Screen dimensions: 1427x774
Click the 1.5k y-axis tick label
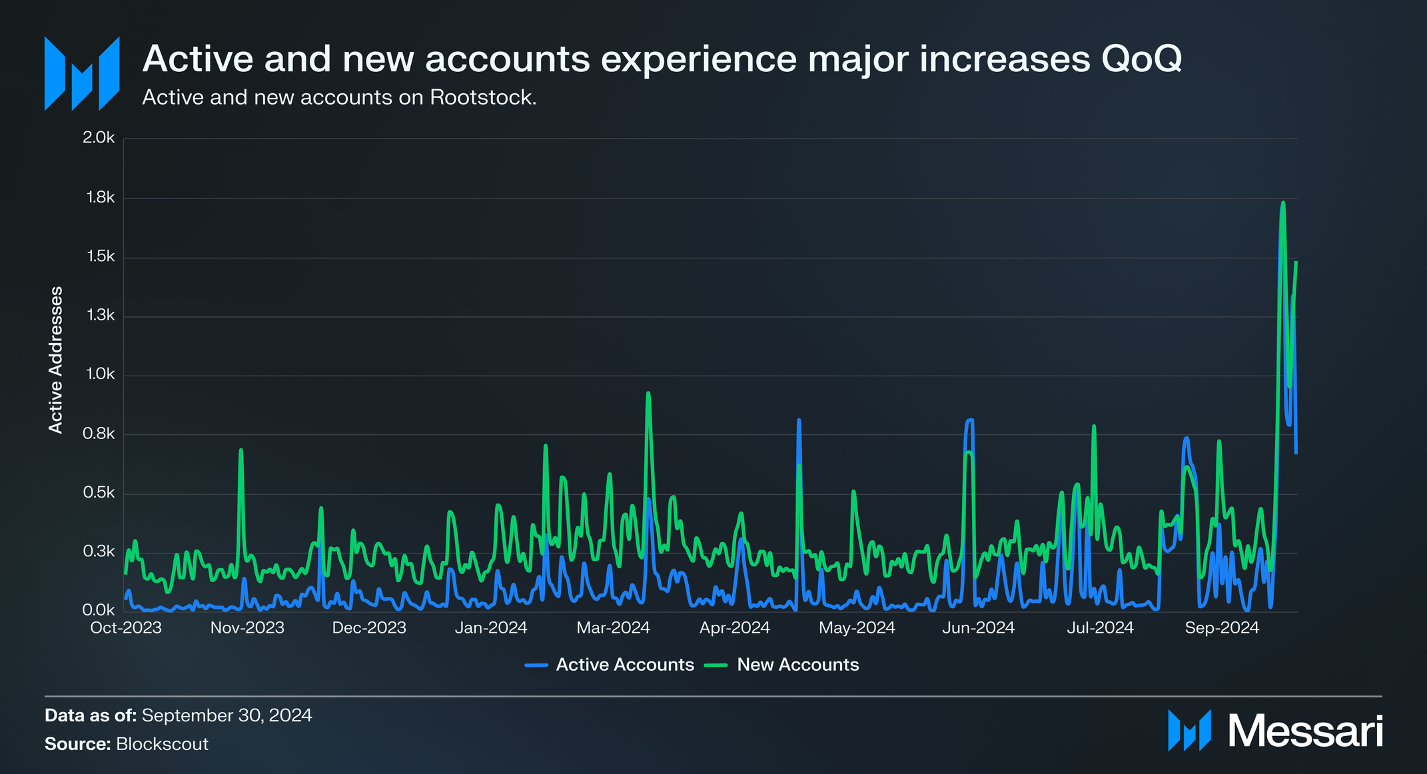100,256
